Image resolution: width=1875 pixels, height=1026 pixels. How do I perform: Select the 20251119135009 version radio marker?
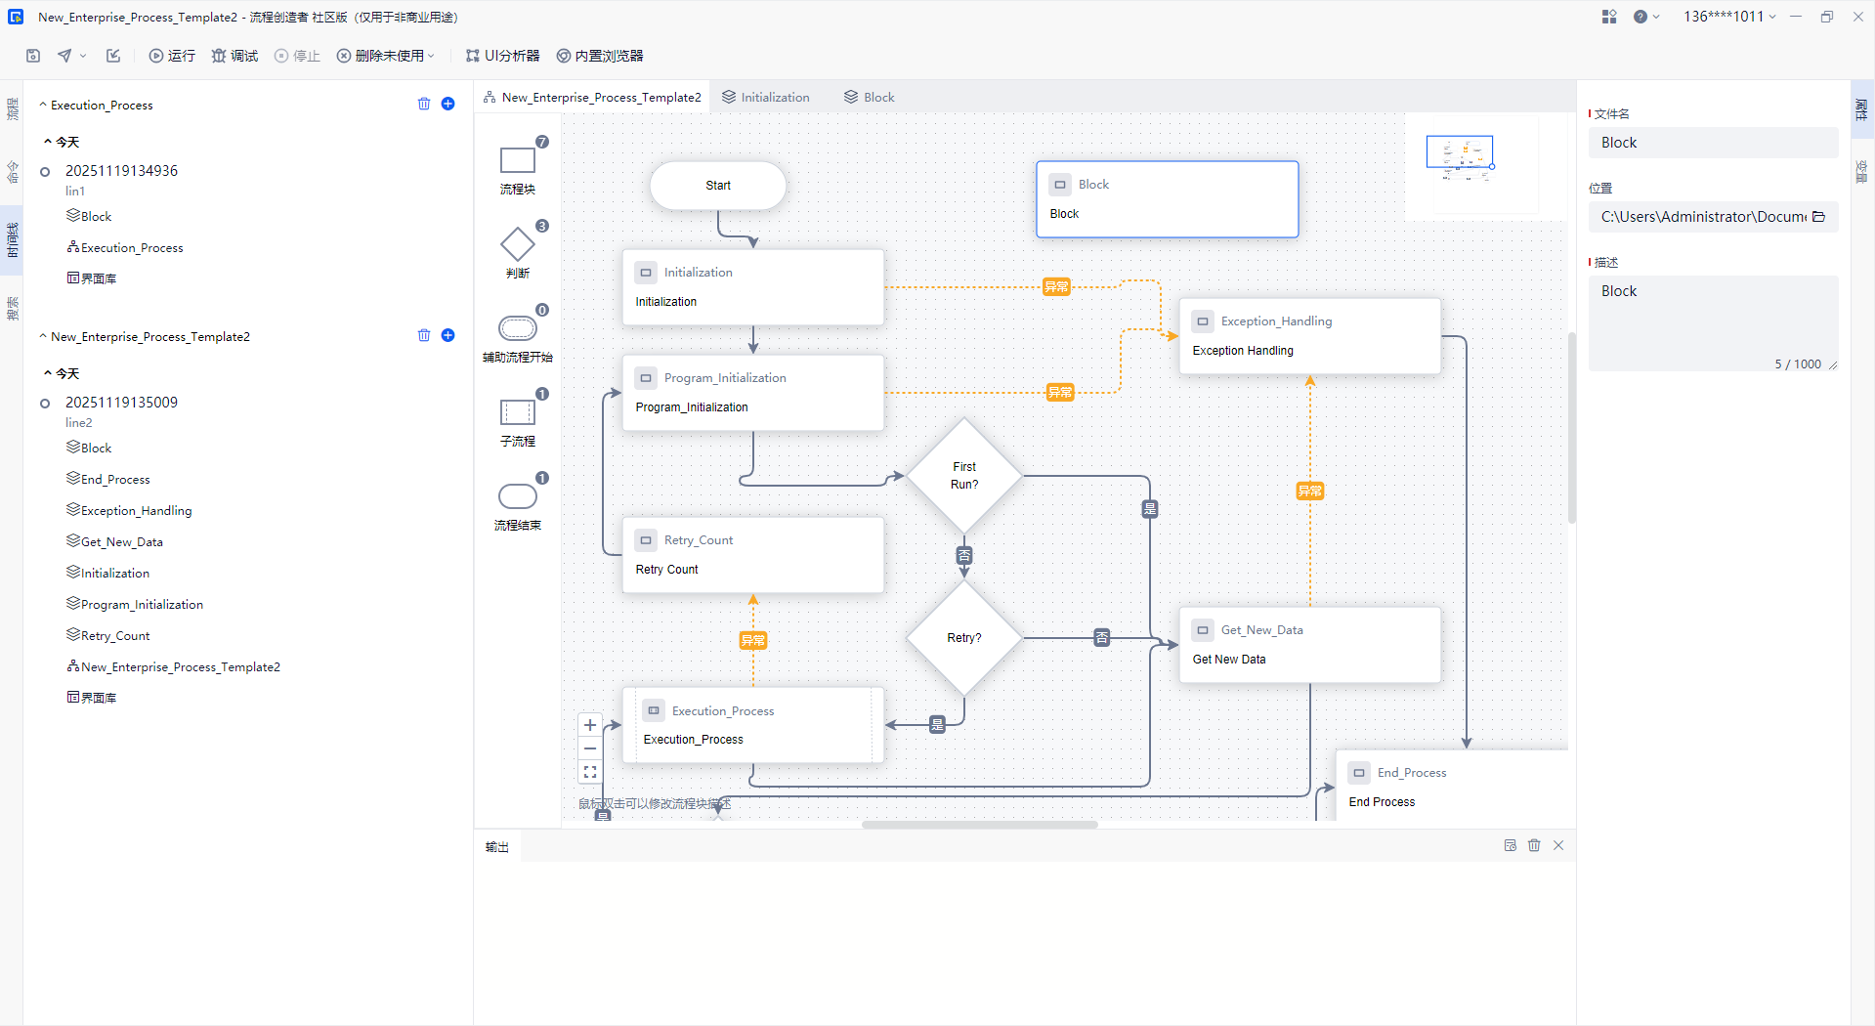click(45, 404)
